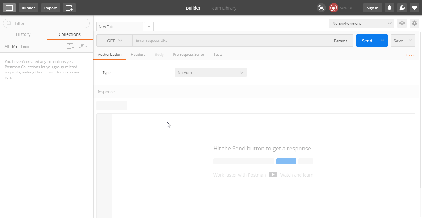Screen dimensions: 422x218
Task: Add a new tab with plus button
Action: 149,27
